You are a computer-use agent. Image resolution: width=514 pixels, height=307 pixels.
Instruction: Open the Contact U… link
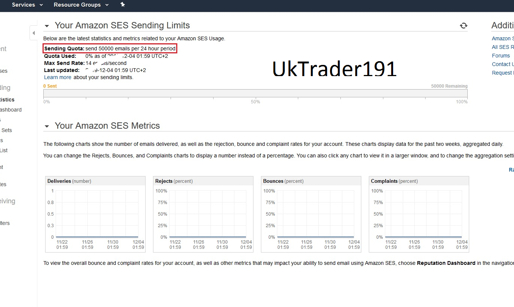pos(503,64)
